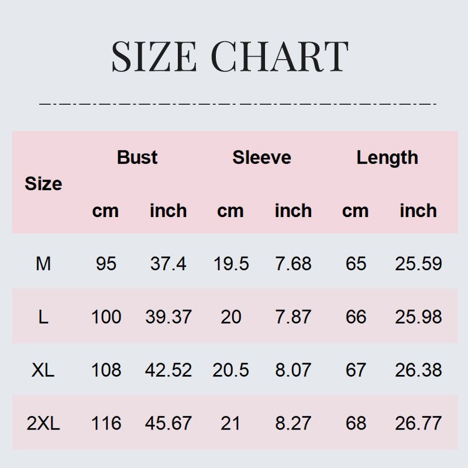Select the L size row label

pos(43,317)
